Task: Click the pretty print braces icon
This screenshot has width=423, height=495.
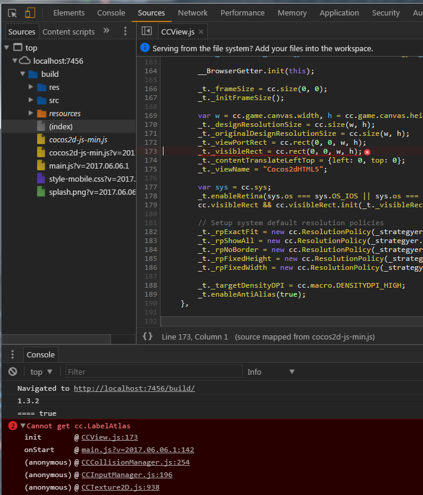Action: 147,337
